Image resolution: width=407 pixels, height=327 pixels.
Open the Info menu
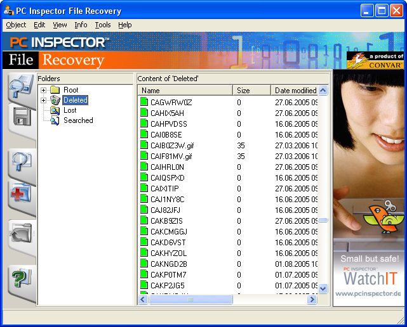tap(81, 25)
